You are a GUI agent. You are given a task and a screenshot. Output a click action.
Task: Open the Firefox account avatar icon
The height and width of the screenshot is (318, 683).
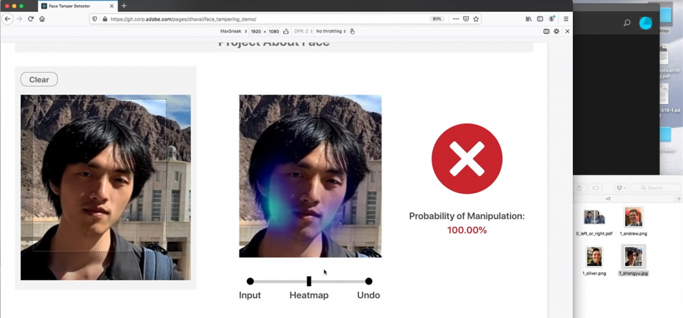click(x=552, y=19)
